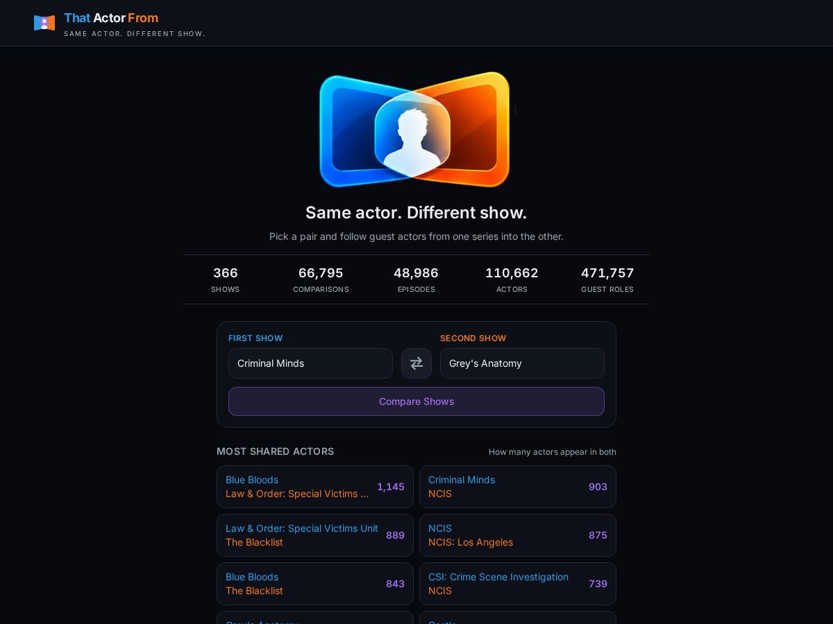Open Blue Bloods and Law & Order SVU pair
This screenshot has width=833, height=624.
click(x=315, y=487)
